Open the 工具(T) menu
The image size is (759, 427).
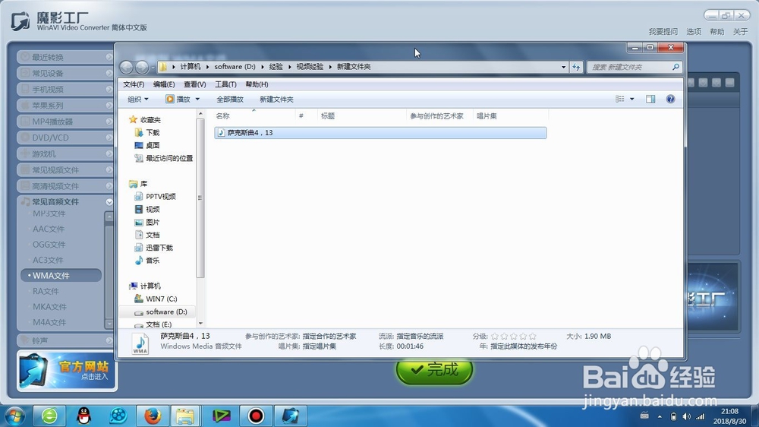[225, 84]
